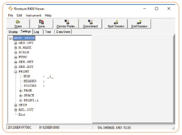Collapse the PRINT node
This screenshot has height=135, width=182.
pos(16,72)
